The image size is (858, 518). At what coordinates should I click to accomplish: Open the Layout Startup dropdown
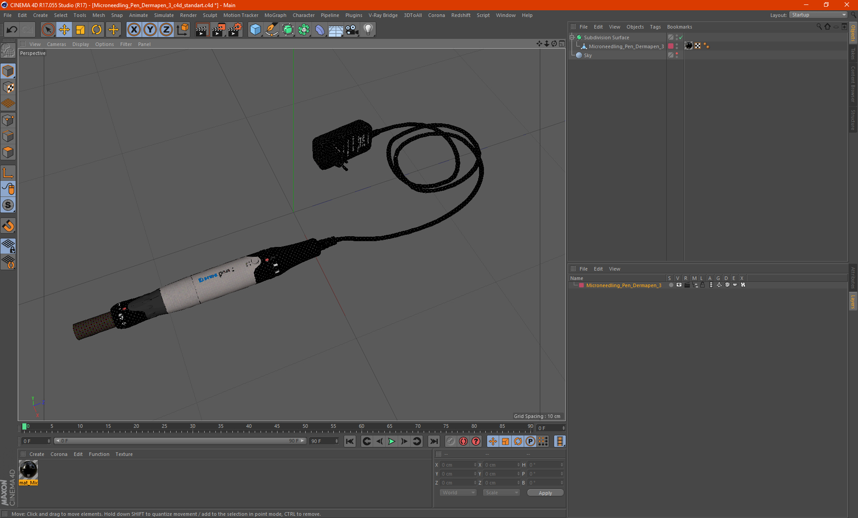point(818,15)
